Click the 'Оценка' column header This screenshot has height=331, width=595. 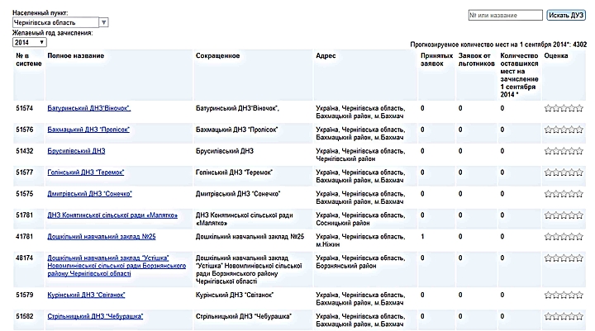click(x=556, y=55)
